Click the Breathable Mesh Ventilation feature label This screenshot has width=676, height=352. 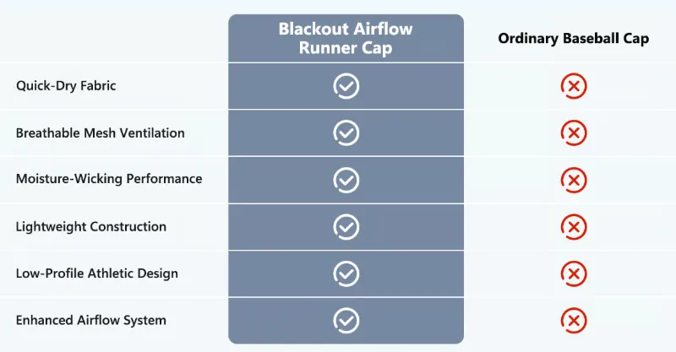coord(100,133)
